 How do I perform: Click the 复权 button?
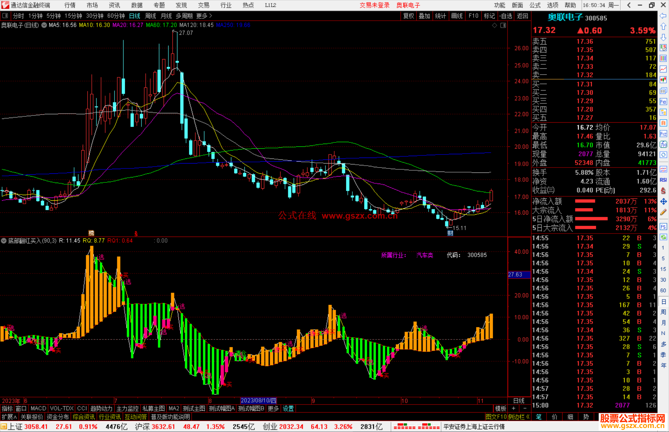coord(408,16)
